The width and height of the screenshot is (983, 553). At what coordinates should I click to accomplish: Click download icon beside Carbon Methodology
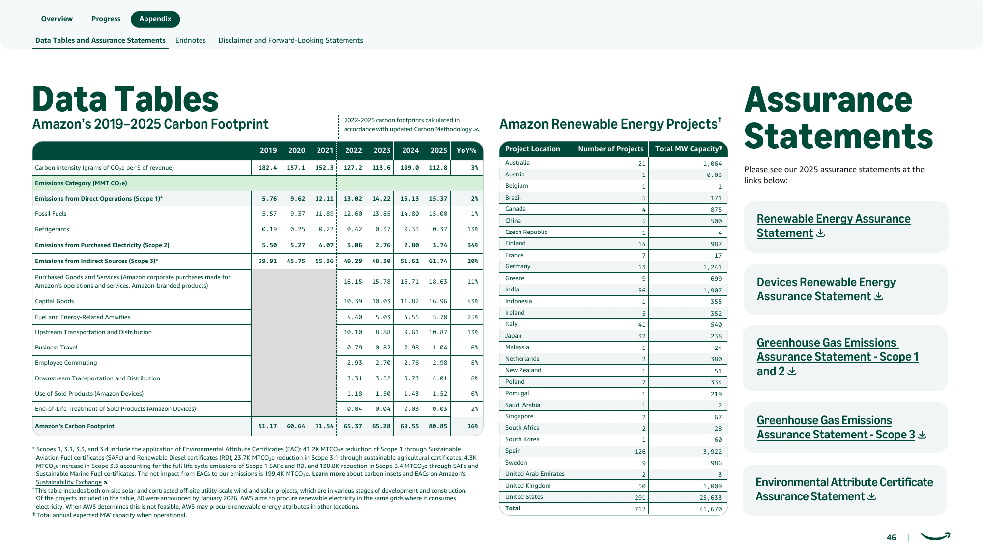click(476, 129)
